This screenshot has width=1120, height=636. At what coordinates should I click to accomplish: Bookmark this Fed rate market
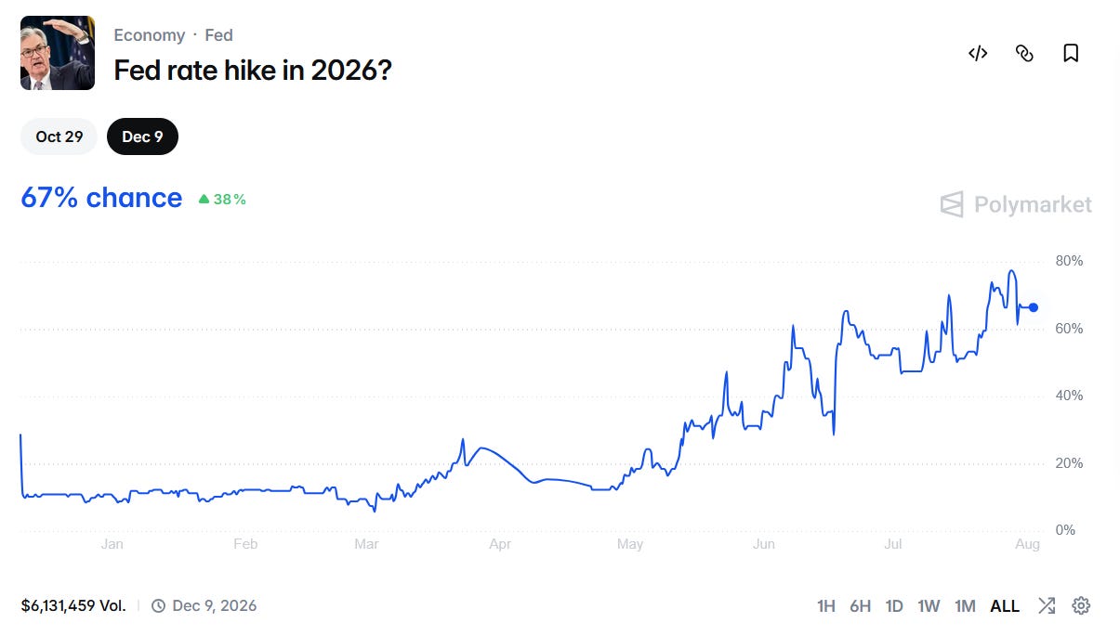coord(1071,53)
